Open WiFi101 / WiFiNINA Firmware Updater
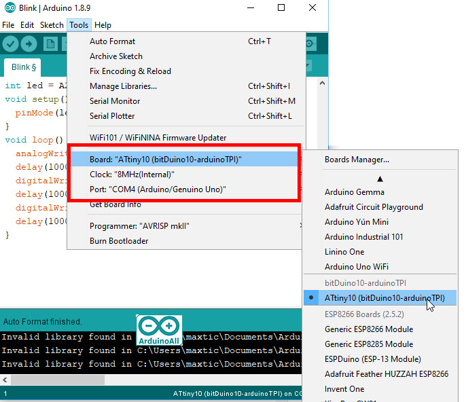 coord(187,138)
